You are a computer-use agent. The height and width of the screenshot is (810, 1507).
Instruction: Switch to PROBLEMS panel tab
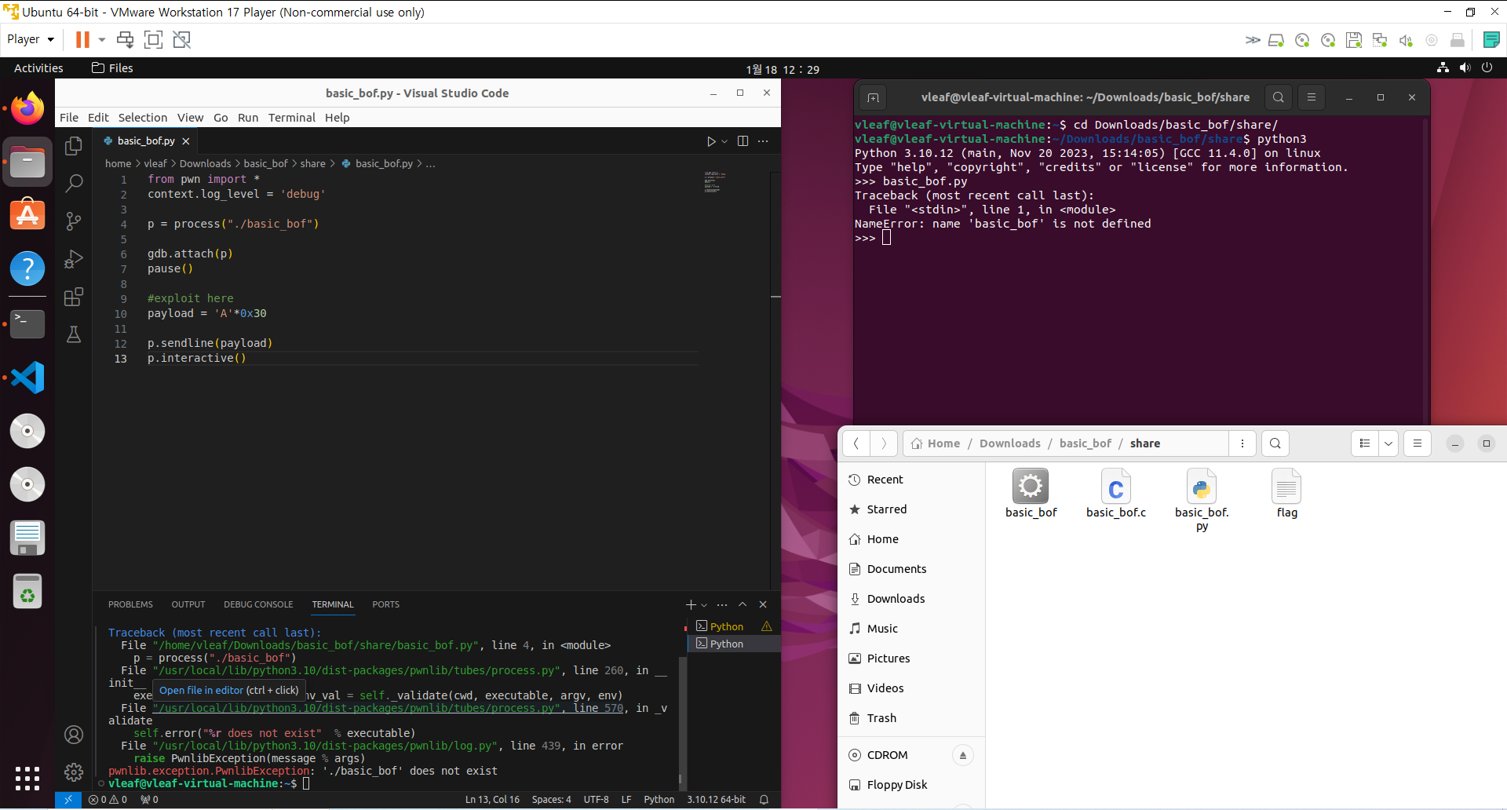coord(130,604)
